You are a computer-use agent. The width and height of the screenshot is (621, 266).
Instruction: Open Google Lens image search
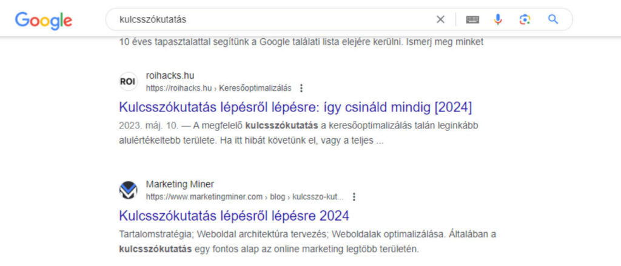click(x=525, y=19)
